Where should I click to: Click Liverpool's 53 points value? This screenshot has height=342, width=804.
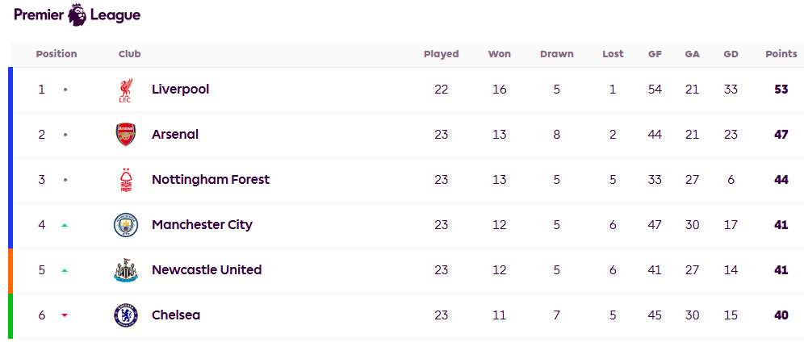[781, 90]
